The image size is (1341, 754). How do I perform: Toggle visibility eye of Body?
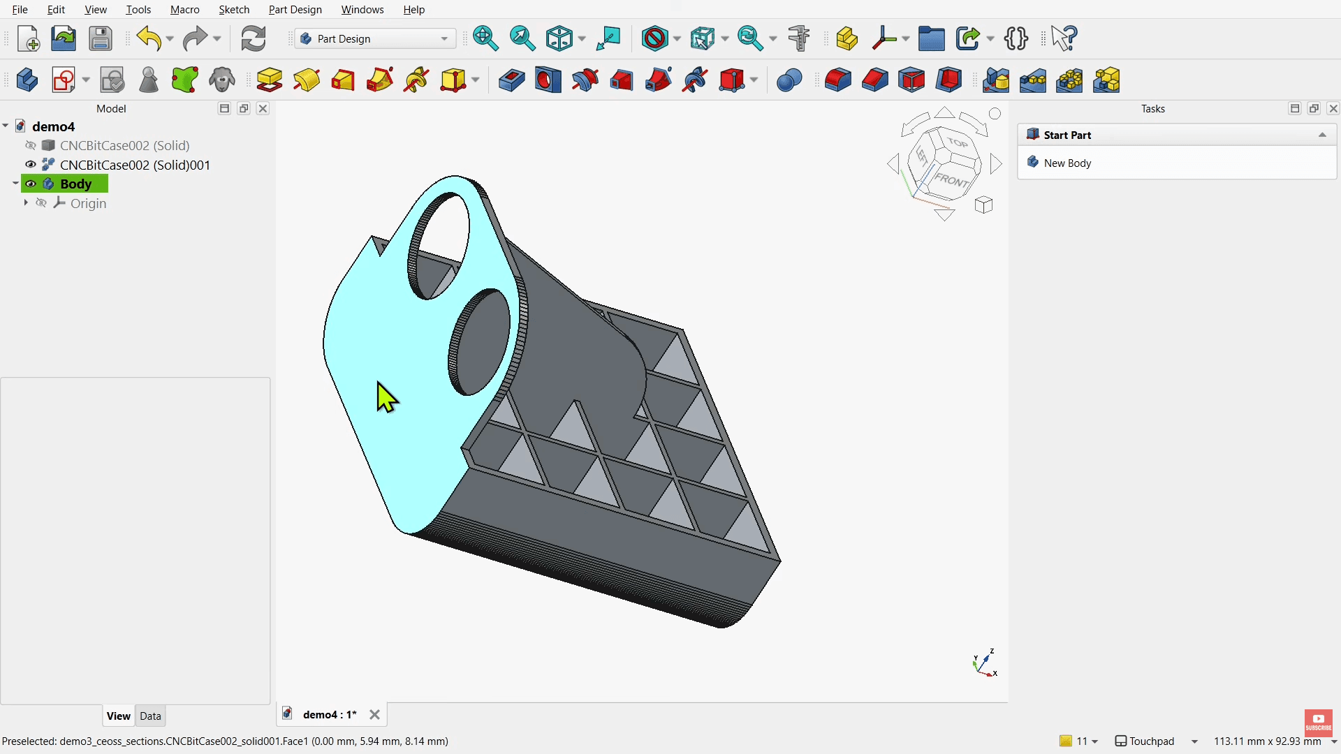(x=31, y=184)
